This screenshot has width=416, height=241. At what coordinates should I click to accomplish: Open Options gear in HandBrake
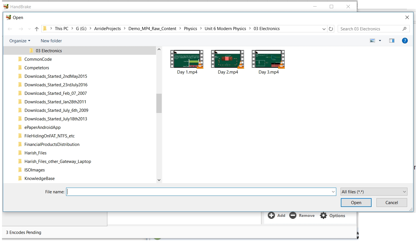(323, 215)
